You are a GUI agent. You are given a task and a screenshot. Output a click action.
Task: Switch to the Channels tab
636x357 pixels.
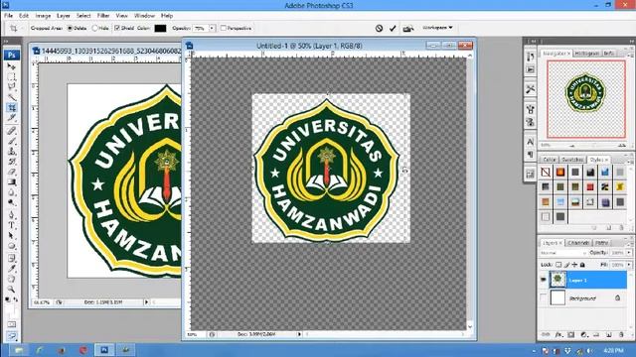tap(578, 243)
